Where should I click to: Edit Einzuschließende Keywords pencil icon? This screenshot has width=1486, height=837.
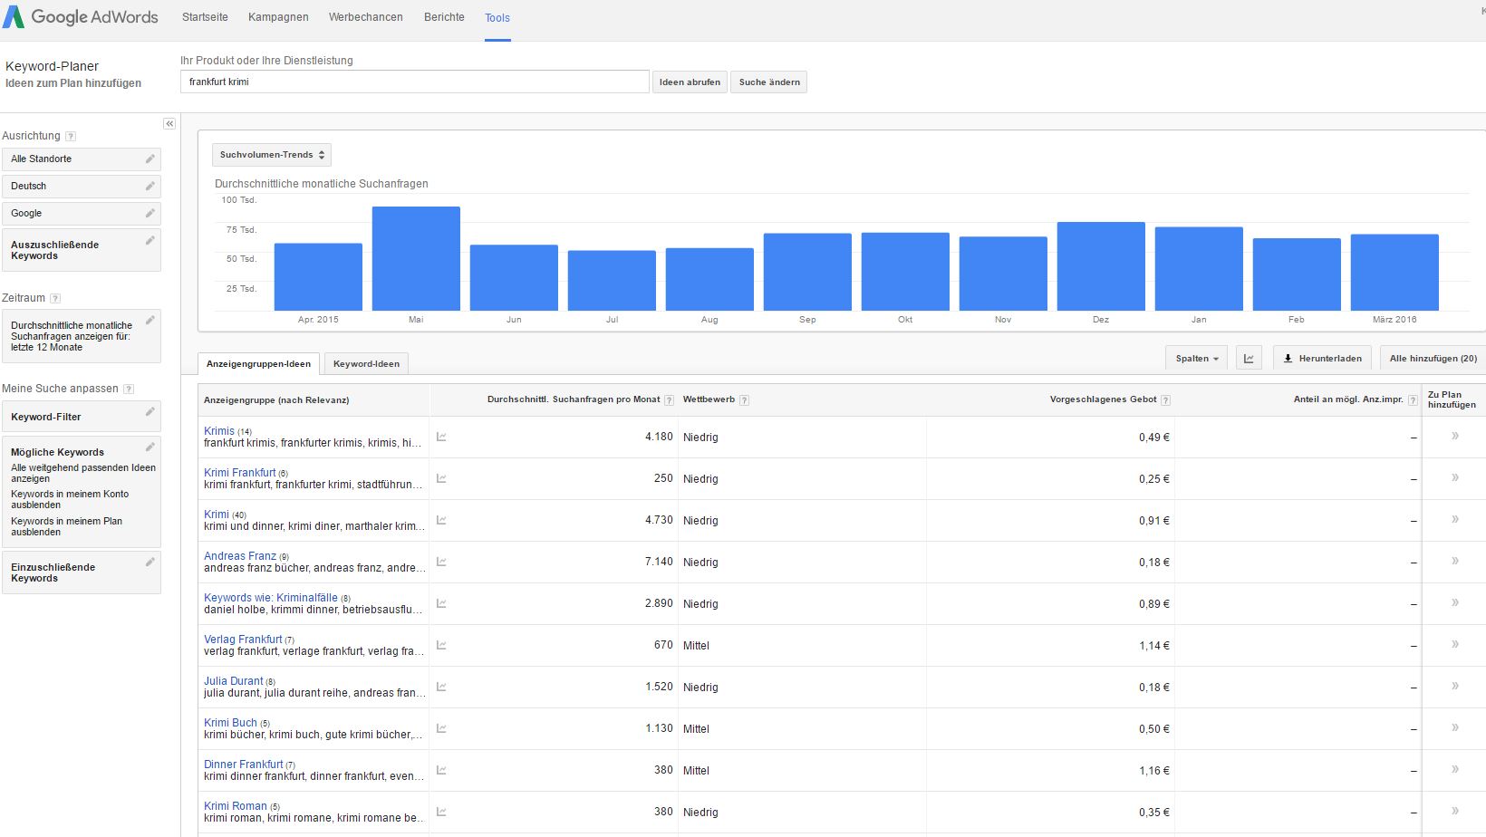click(150, 562)
